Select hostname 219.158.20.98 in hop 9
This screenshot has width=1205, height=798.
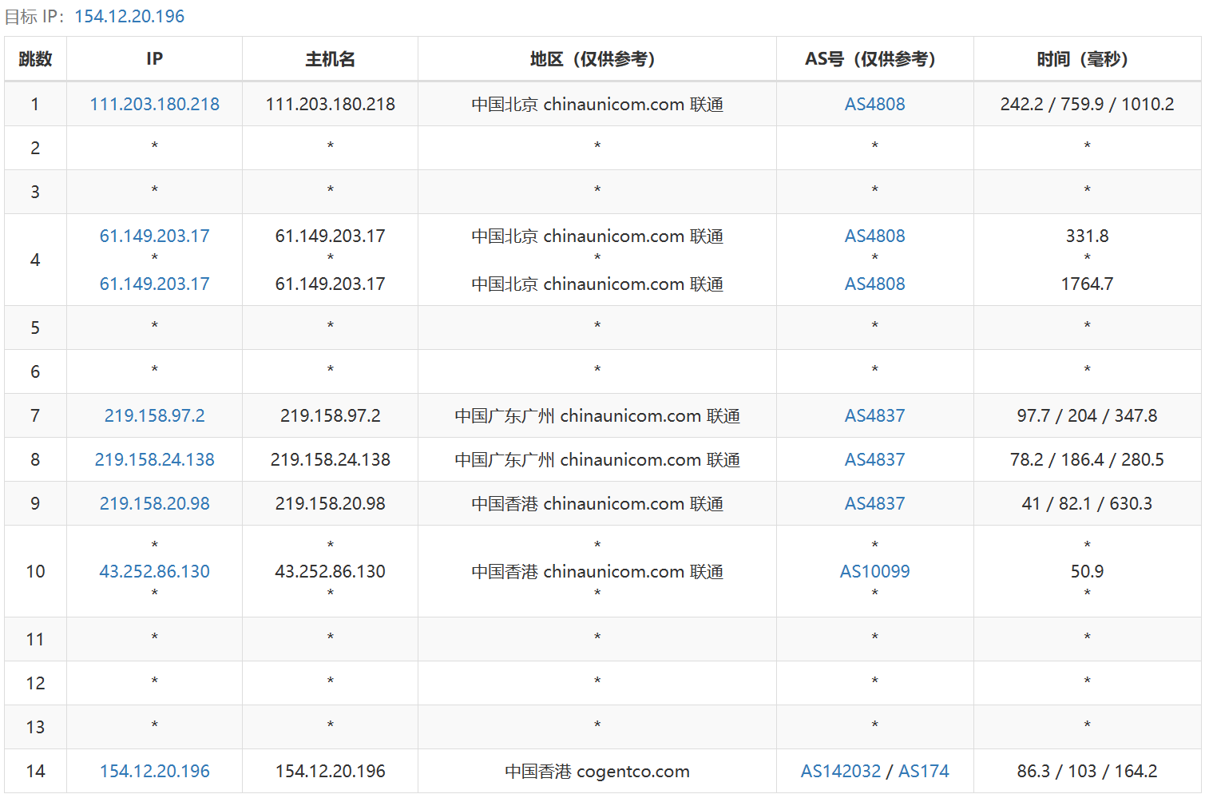[x=330, y=503]
